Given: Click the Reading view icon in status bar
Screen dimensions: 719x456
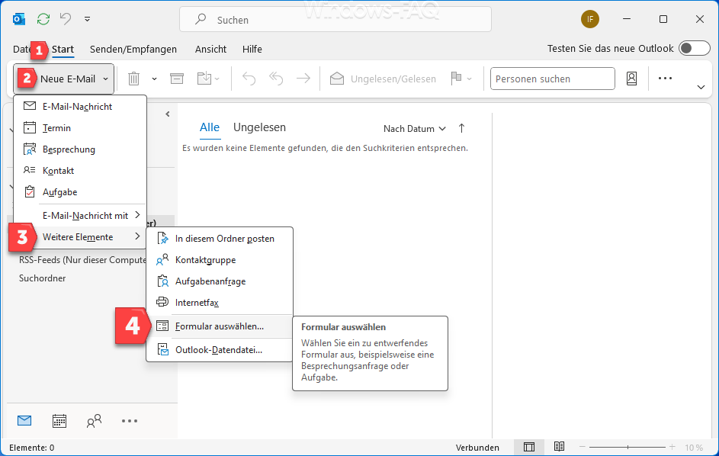Looking at the screenshot, I should point(559,446).
